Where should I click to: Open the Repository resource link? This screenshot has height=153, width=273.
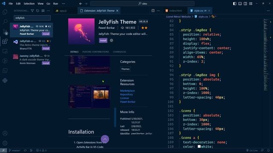126,94
